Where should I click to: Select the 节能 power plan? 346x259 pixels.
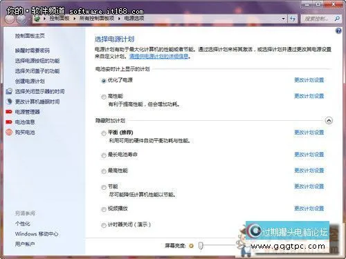point(104,187)
